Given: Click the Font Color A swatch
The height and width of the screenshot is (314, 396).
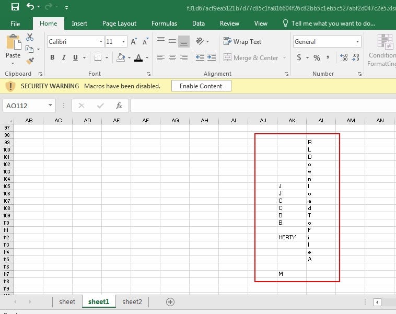Looking at the screenshot, I should [138, 57].
